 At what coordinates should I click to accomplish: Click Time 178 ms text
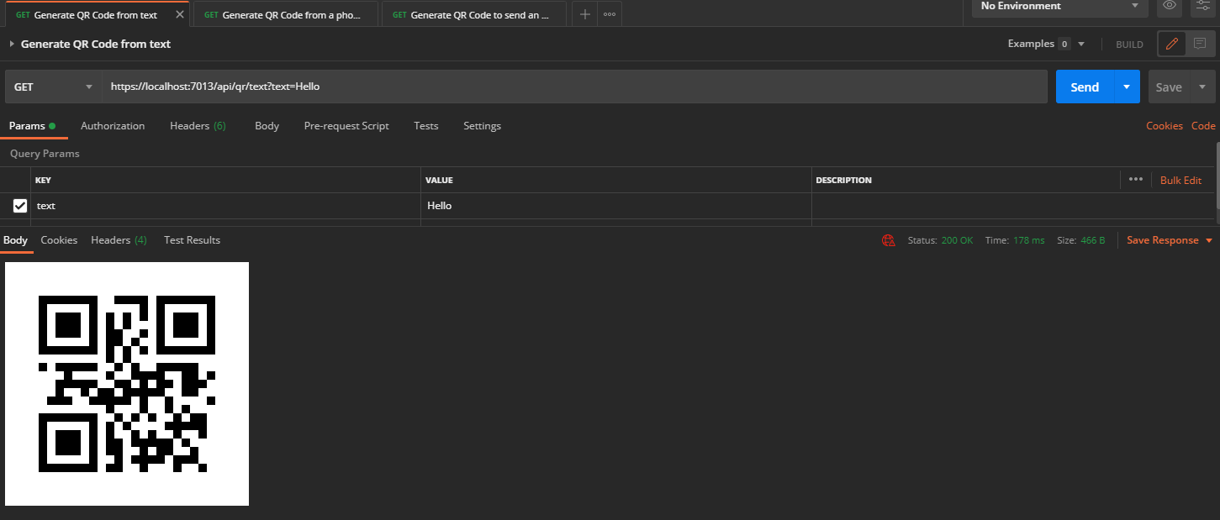tap(1015, 240)
